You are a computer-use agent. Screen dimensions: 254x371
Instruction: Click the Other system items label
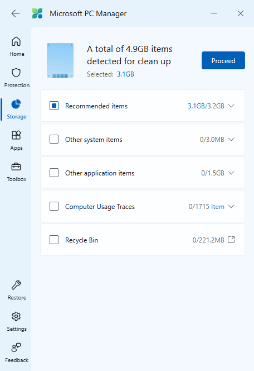click(x=94, y=140)
